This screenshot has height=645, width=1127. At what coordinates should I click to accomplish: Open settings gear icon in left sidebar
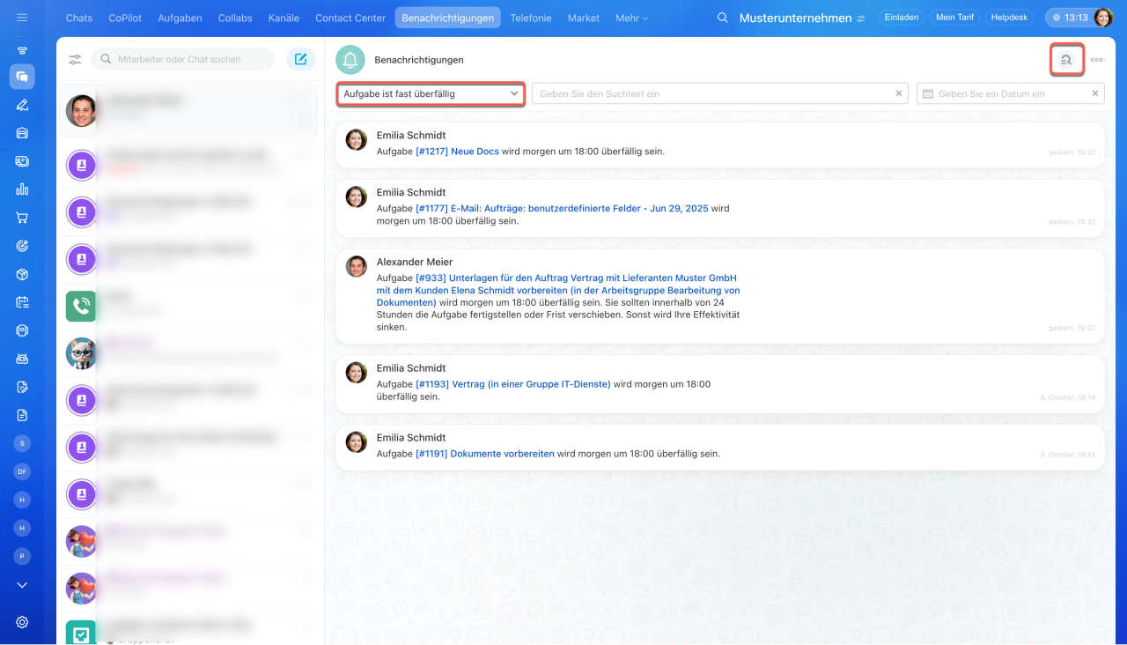click(22, 622)
